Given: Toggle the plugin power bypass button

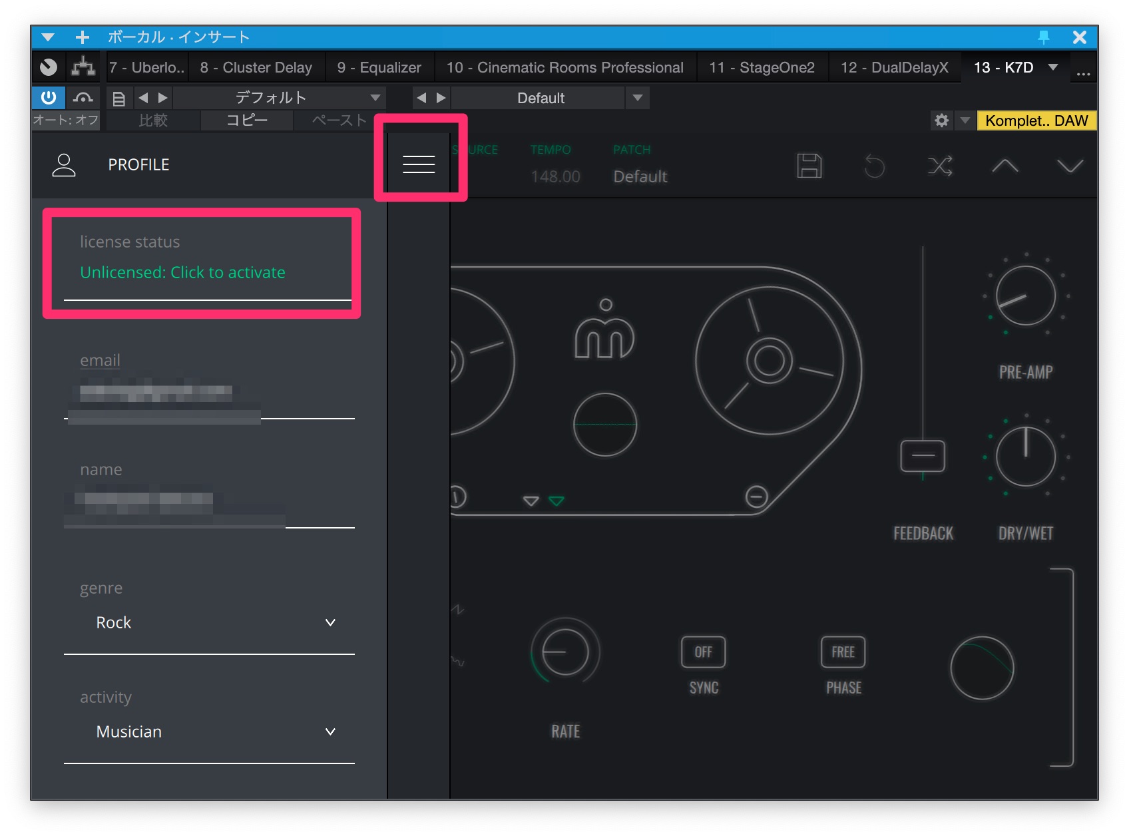Looking at the screenshot, I should 49,98.
